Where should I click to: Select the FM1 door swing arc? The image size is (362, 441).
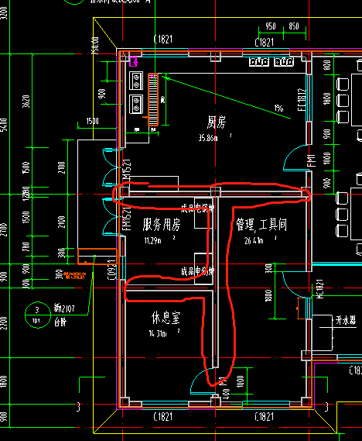click(295, 157)
